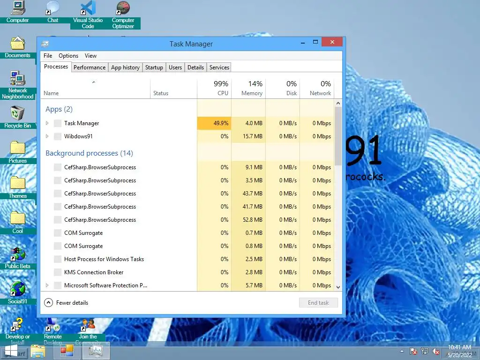Open the Cool folder on desktop

pos(17,223)
